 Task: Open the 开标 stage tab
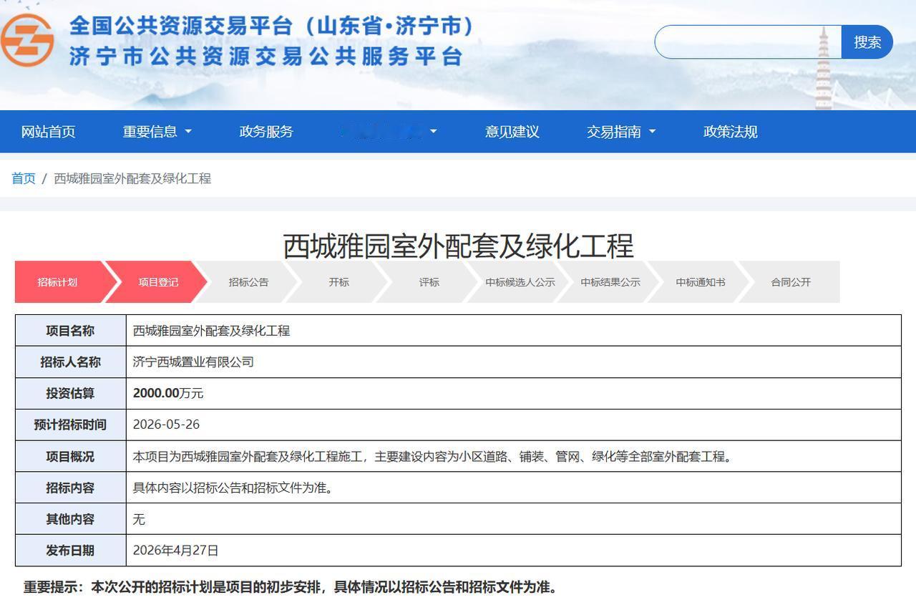tap(338, 282)
